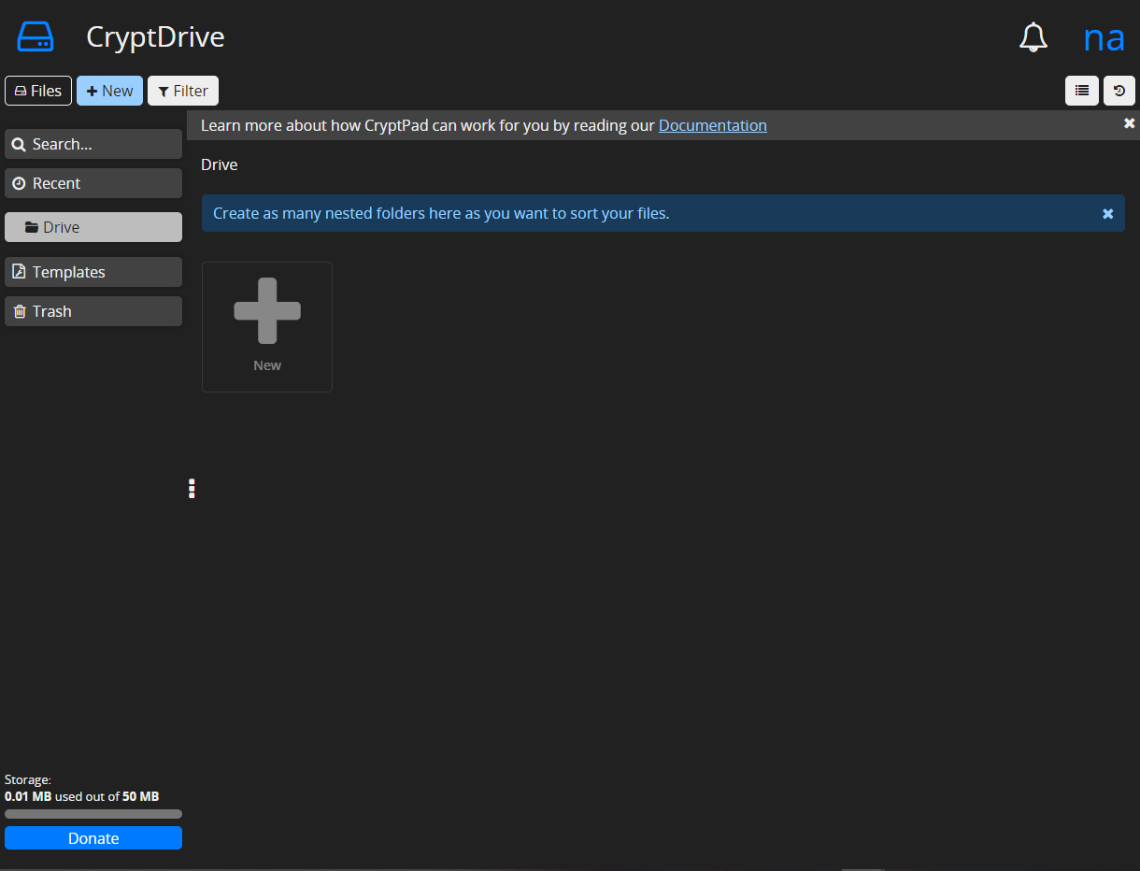Viewport: 1140px width, 871px height.
Task: Open notifications bell
Action: 1033,37
